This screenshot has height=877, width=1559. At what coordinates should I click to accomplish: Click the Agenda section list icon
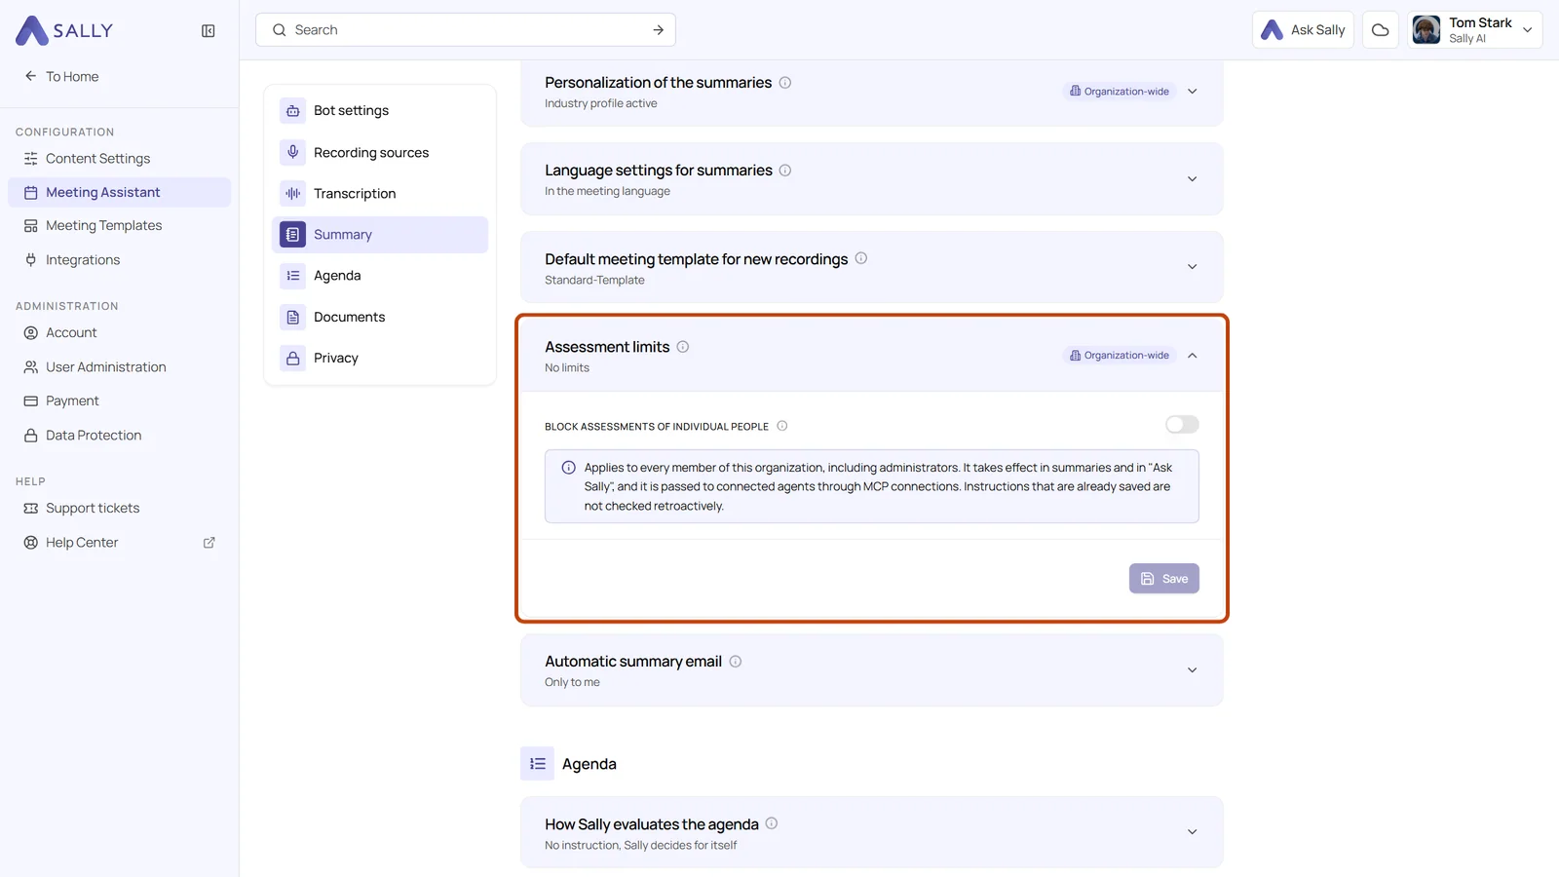(x=537, y=764)
